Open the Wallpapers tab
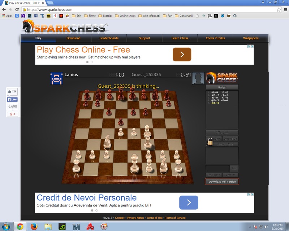 click(251, 38)
